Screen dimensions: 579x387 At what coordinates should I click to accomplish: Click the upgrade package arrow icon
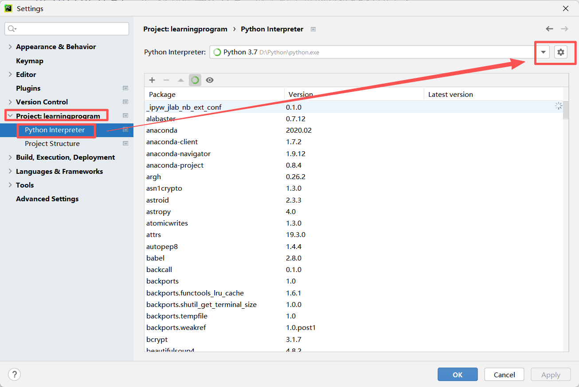180,80
